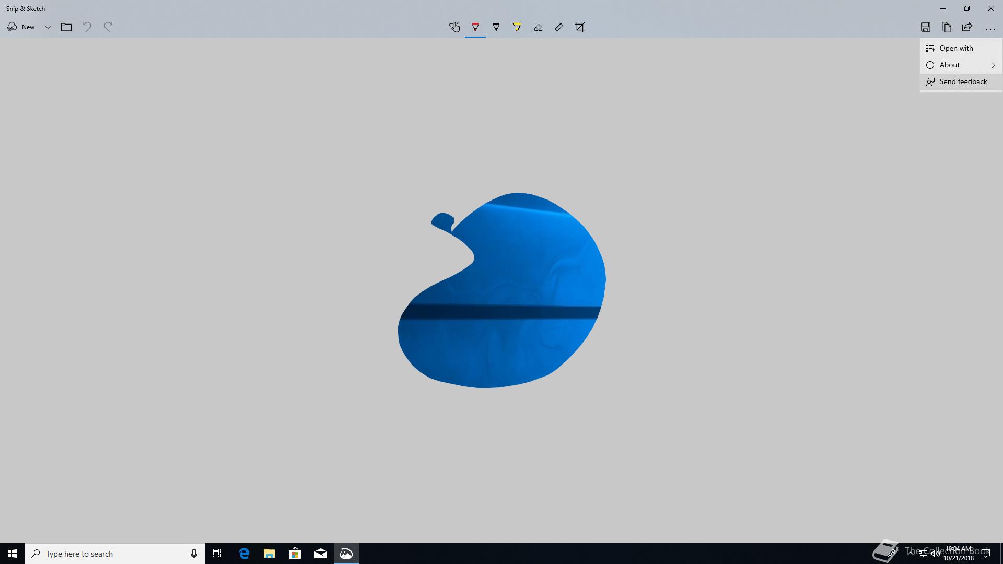The image size is (1003, 564).
Task: Expand the New snip delay dropdown arrow
Action: [x=48, y=27]
